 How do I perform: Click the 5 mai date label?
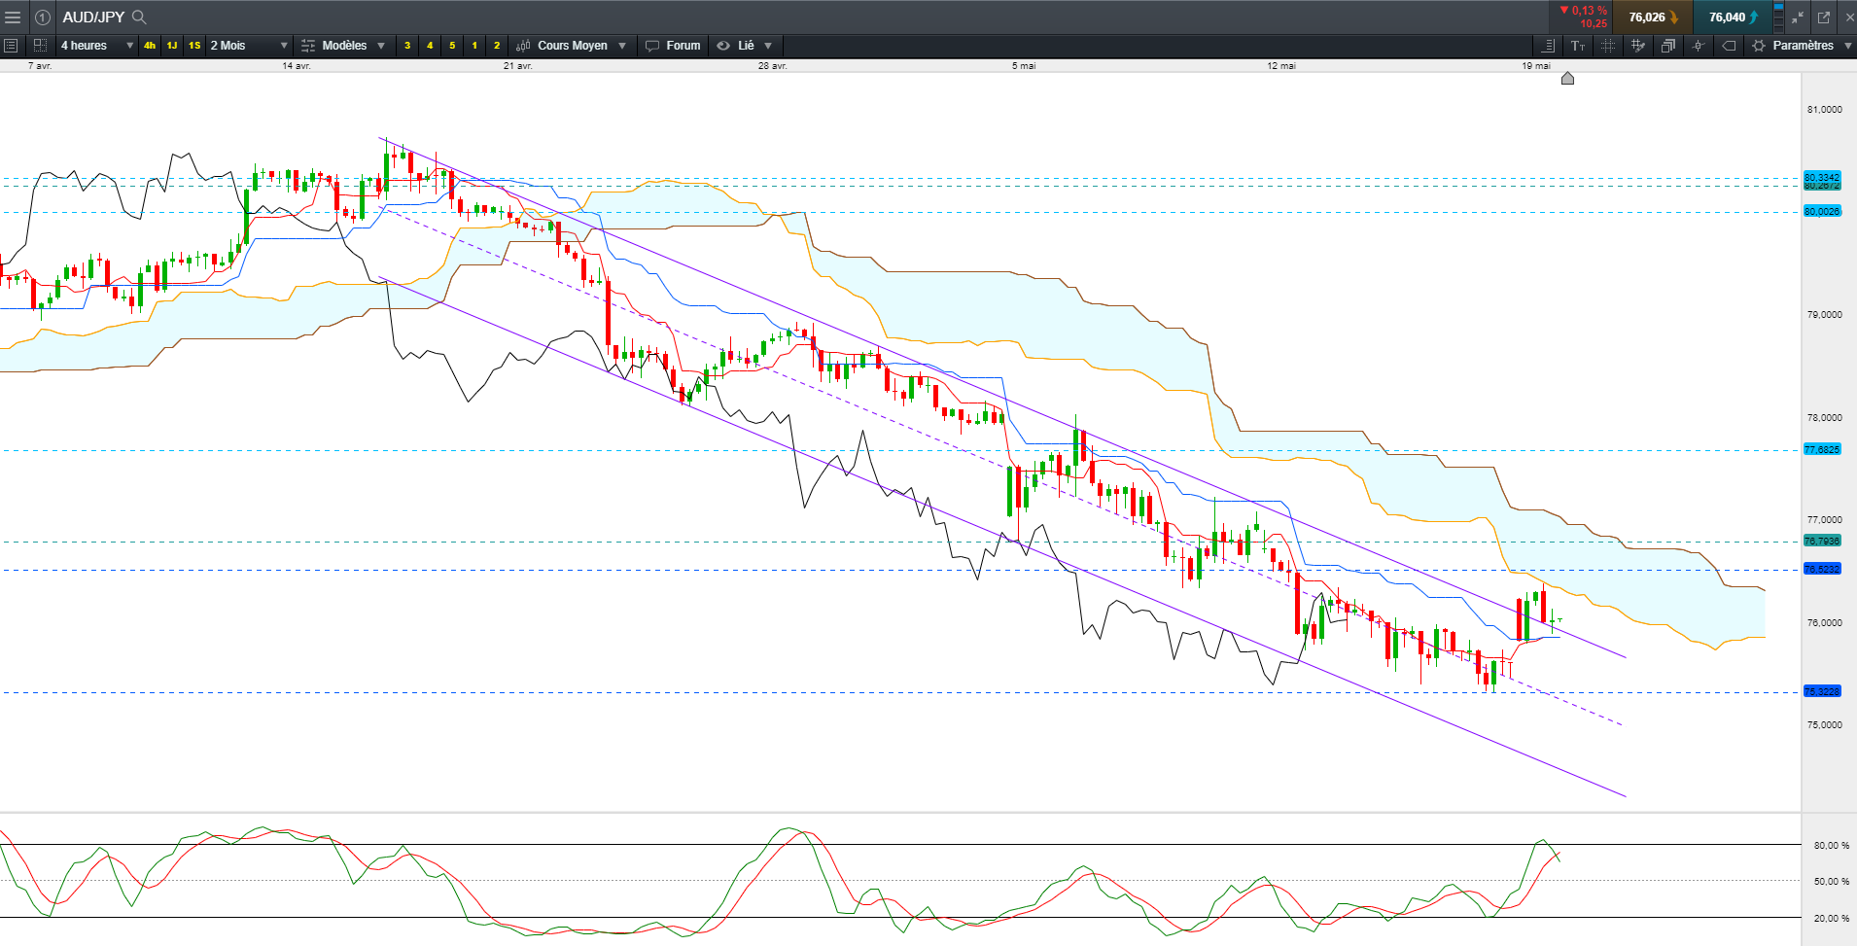pos(1024,66)
